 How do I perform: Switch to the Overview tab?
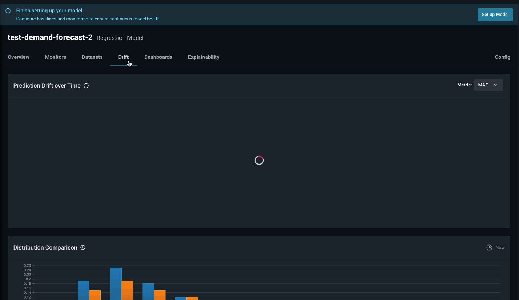19,57
